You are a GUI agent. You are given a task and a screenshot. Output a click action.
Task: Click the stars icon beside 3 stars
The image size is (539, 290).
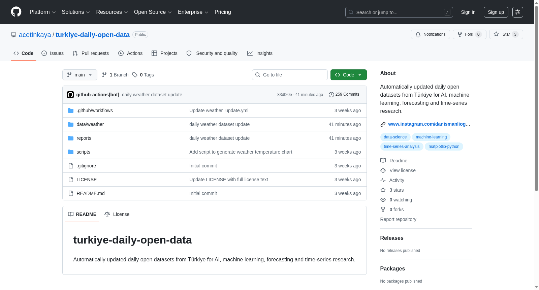pos(383,190)
